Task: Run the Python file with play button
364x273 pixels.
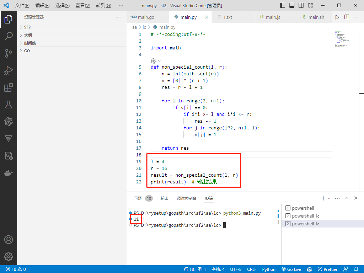Action: tap(337, 17)
